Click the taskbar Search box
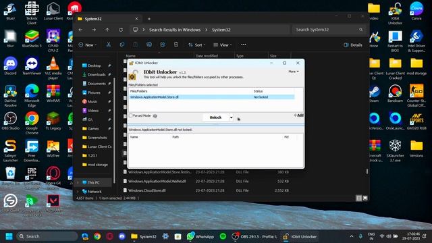Image resolution: width=432 pixels, height=243 pixels. 47,236
